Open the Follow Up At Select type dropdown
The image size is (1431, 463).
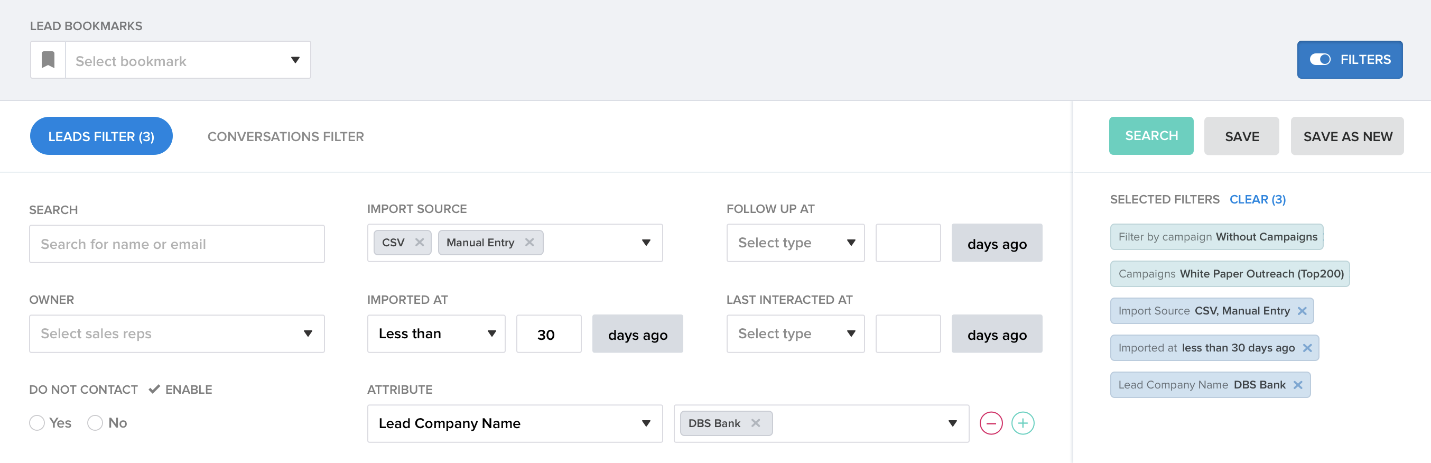point(795,243)
